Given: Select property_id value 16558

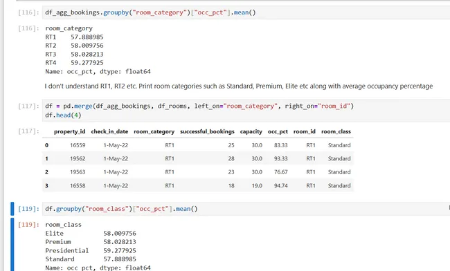Looking at the screenshot, I should [78, 186].
